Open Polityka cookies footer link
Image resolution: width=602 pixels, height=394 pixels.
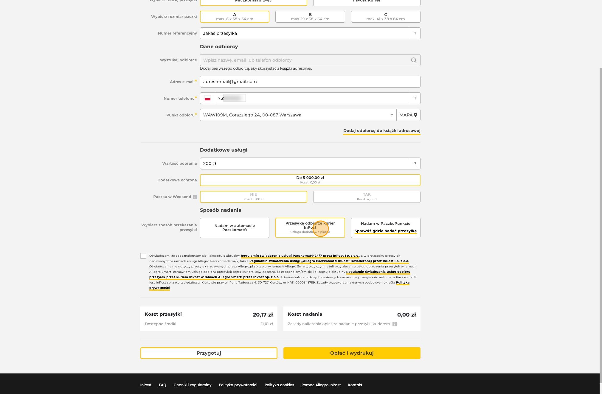click(279, 385)
